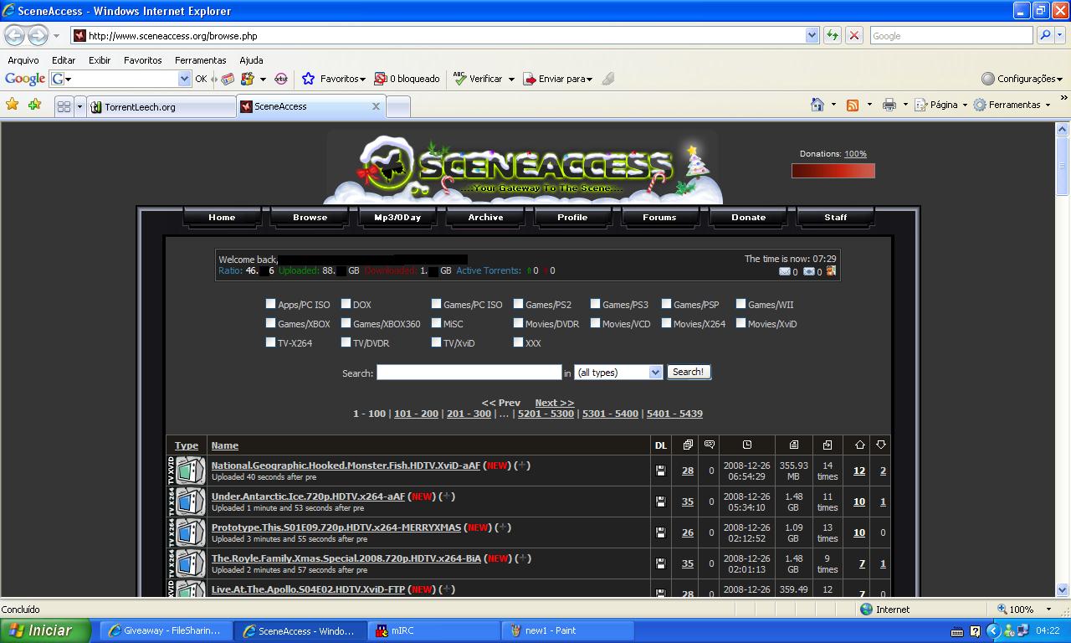Open the Configurações dropdown
This screenshot has width=1071, height=643.
point(1022,79)
